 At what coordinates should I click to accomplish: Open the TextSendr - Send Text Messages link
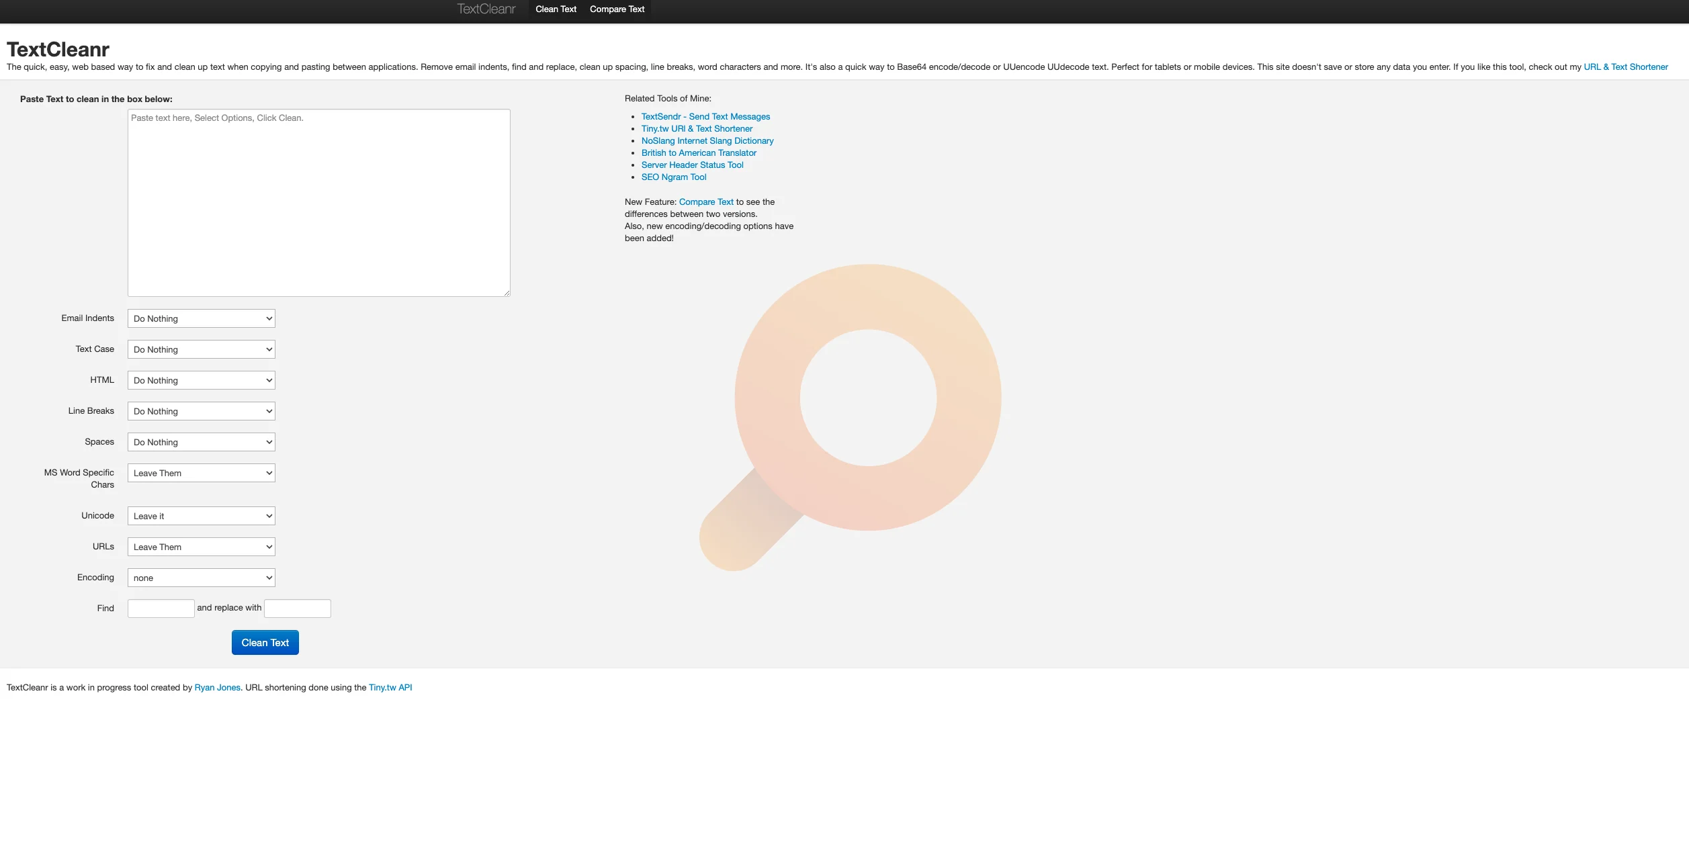coord(705,116)
